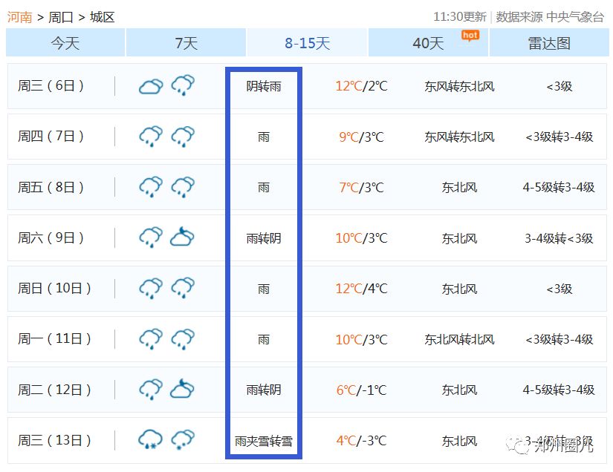Click the 雨夹雪转雪 weather description
This screenshot has width=613, height=472.
pos(264,441)
